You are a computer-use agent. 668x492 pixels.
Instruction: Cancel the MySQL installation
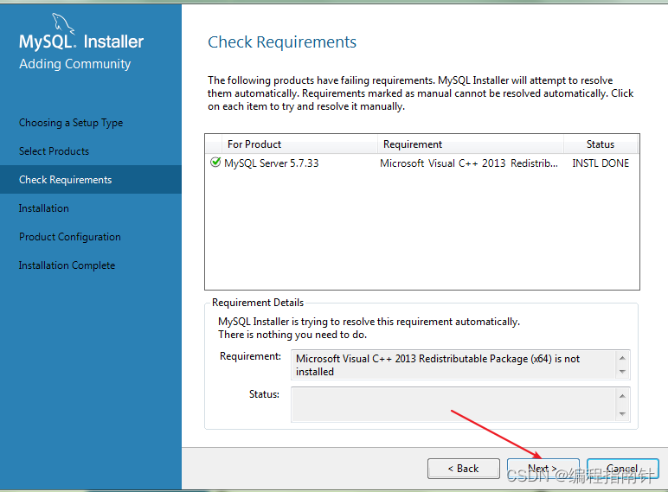click(x=623, y=469)
